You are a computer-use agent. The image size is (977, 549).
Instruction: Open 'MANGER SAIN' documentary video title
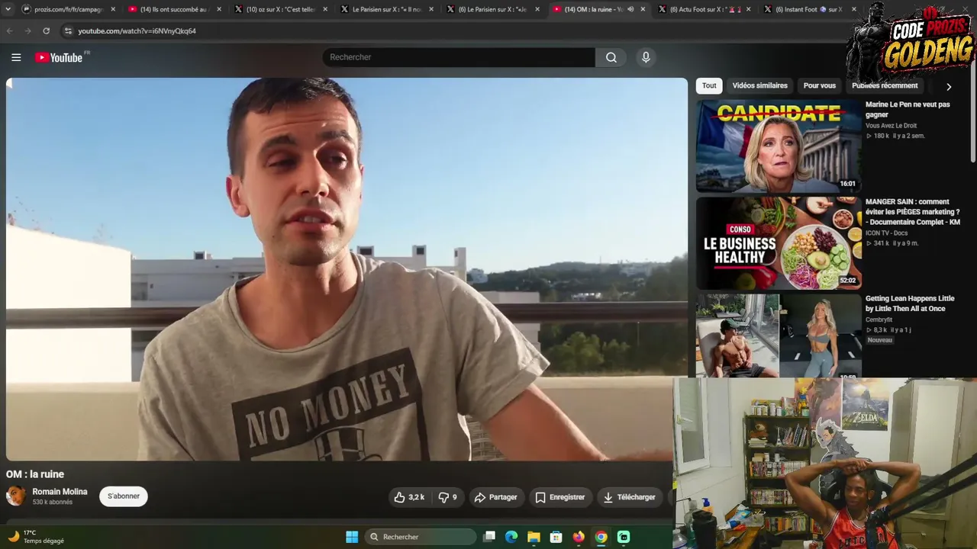(x=913, y=212)
